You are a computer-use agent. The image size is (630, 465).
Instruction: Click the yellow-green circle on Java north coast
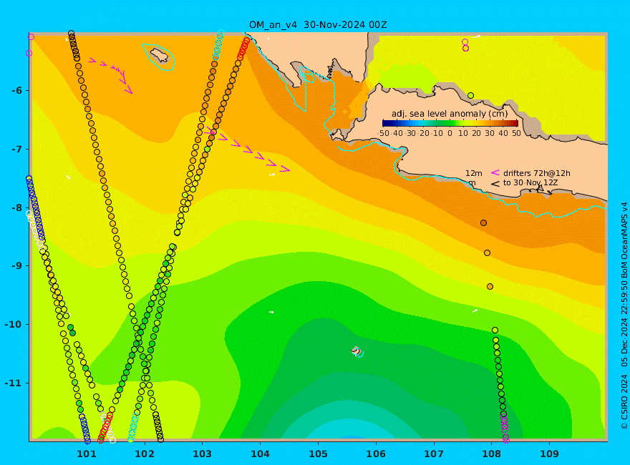coord(470,96)
